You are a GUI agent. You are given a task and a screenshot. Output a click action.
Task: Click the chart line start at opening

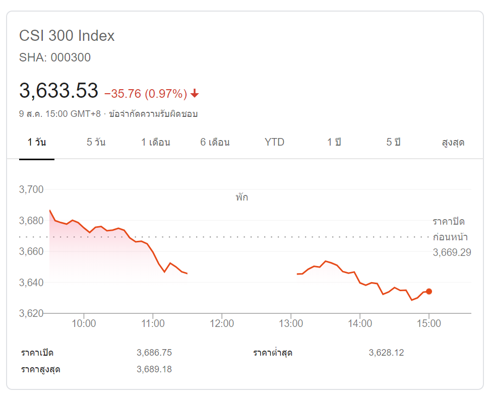[49, 210]
